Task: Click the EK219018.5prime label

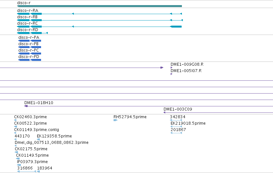Action: coord(188,123)
